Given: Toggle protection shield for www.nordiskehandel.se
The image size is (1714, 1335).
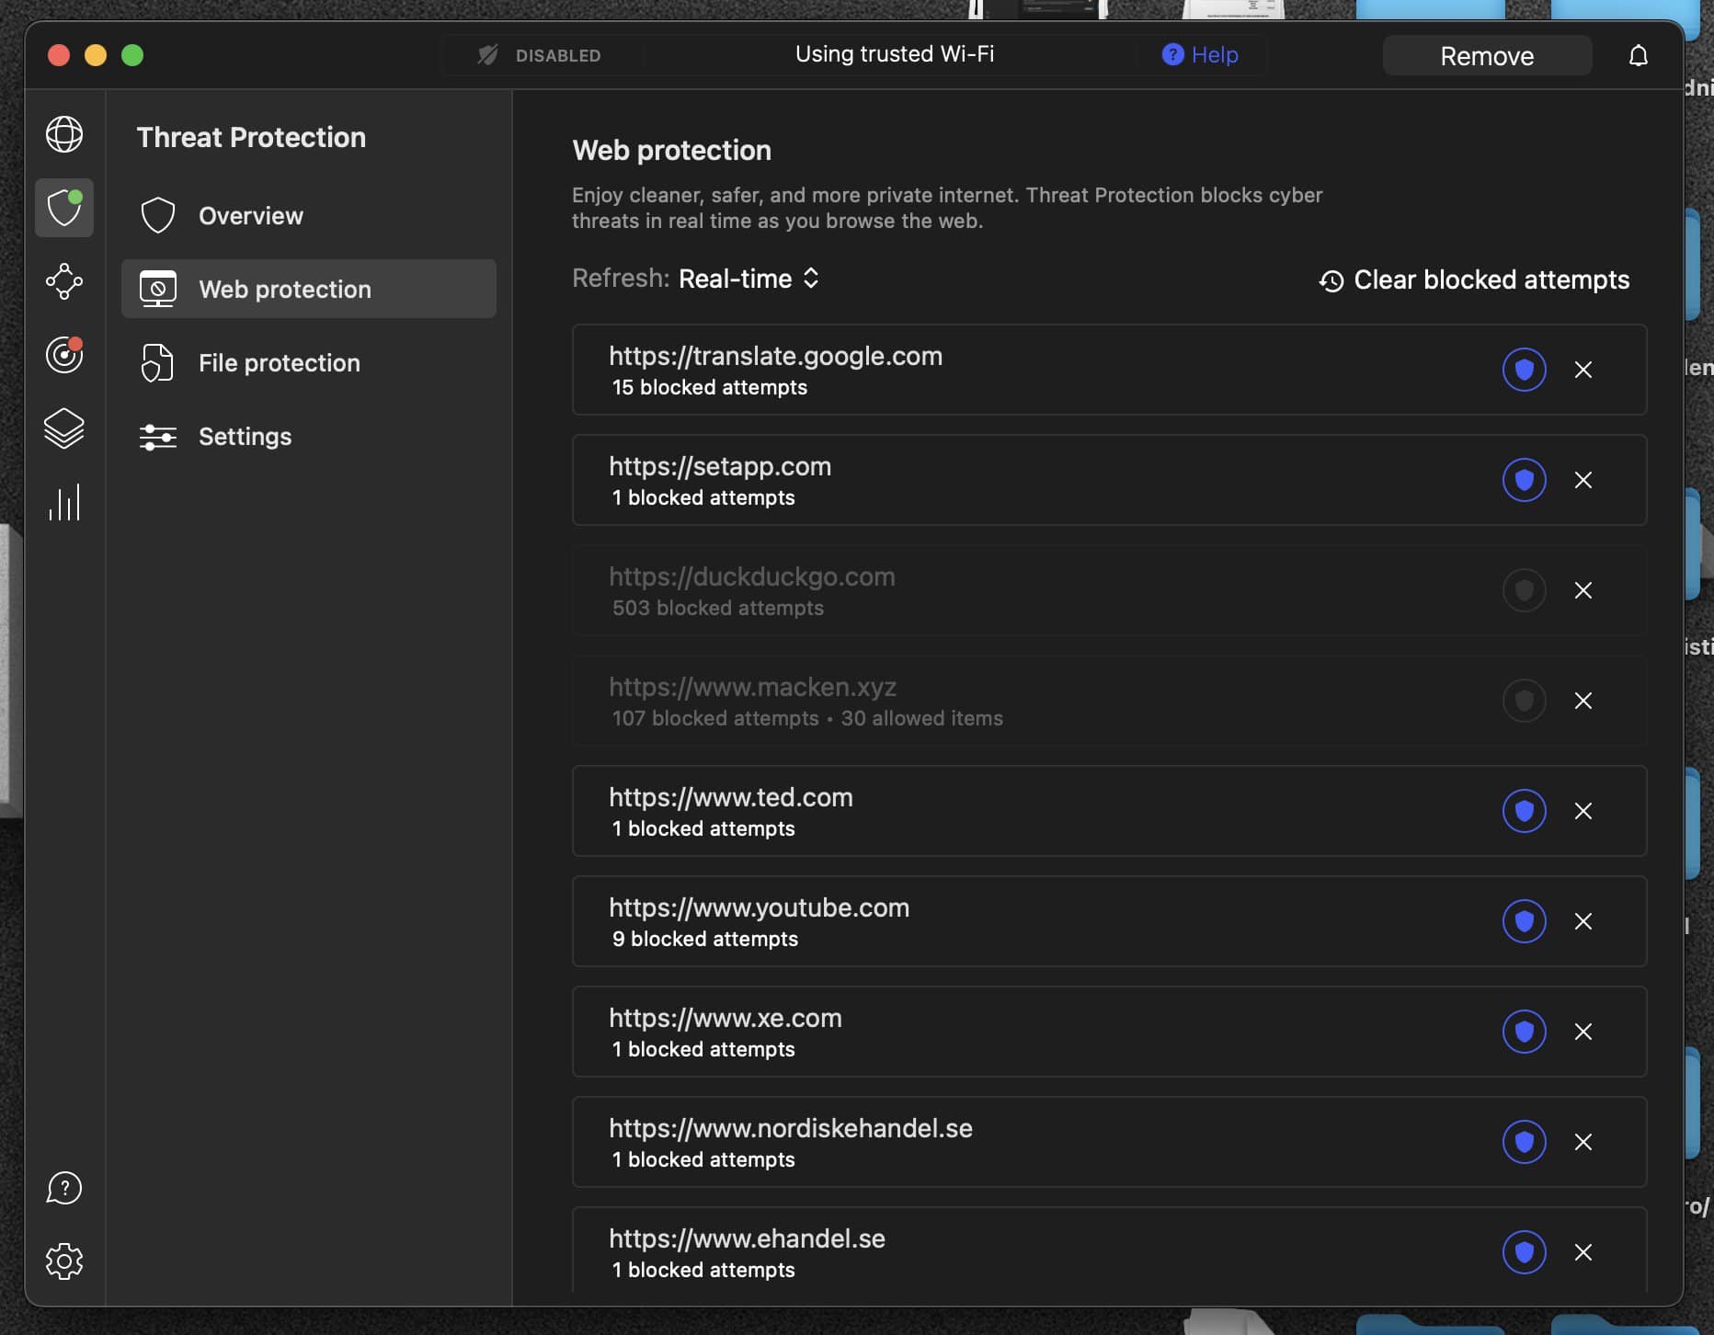Looking at the screenshot, I should (x=1525, y=1142).
